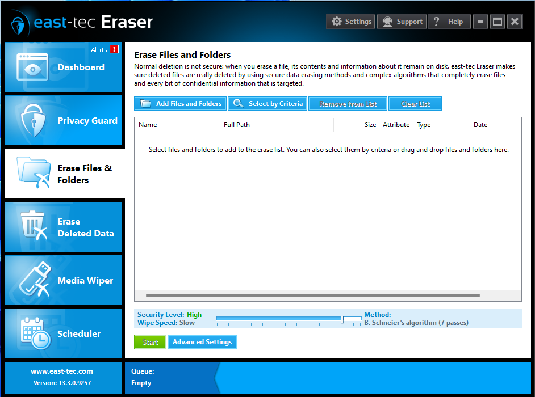Click the Support headset icon
Viewport: 535px width, 397px height.
click(x=388, y=21)
